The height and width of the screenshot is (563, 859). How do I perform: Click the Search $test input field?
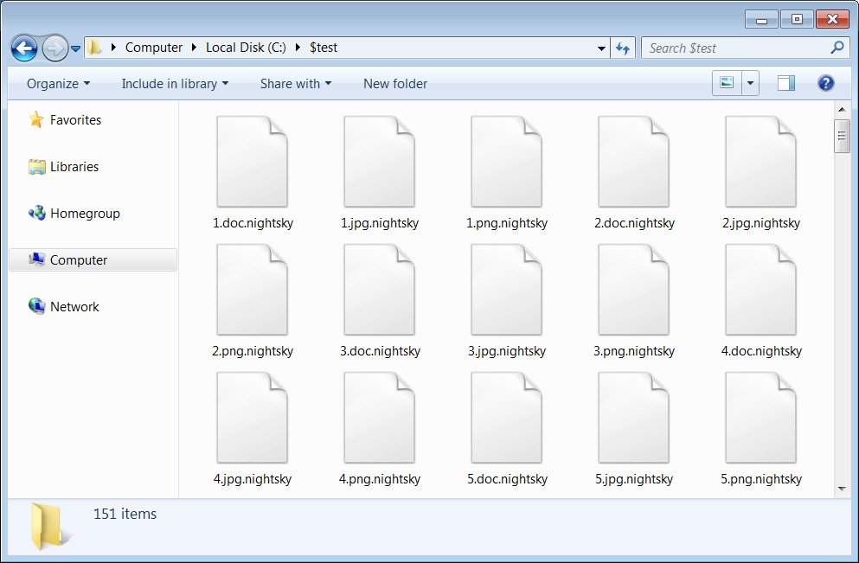click(735, 48)
